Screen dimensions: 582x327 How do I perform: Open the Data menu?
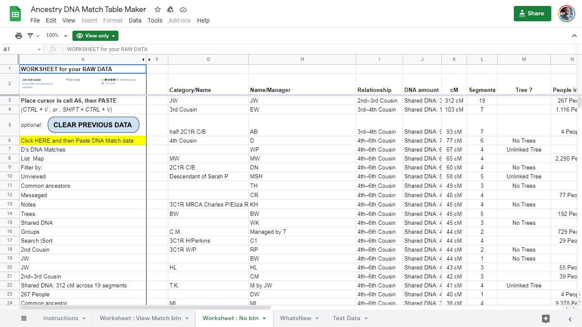click(x=135, y=20)
